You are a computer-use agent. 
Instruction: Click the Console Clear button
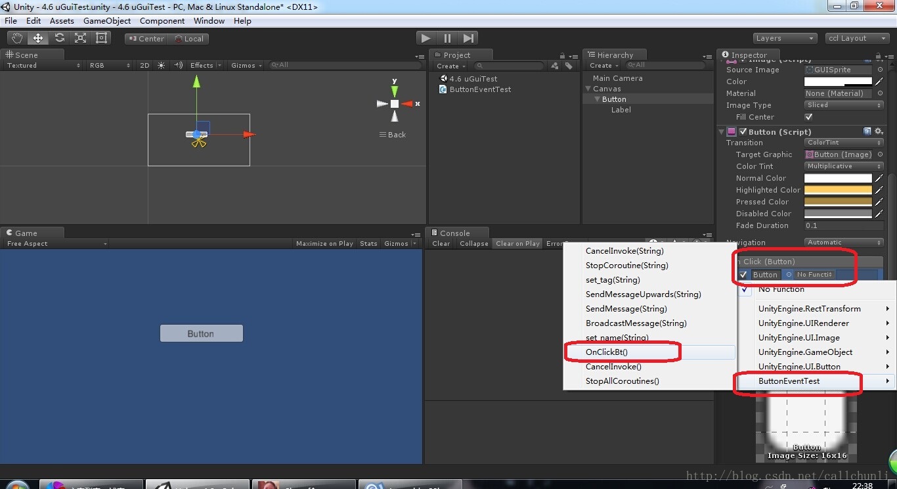coord(441,243)
